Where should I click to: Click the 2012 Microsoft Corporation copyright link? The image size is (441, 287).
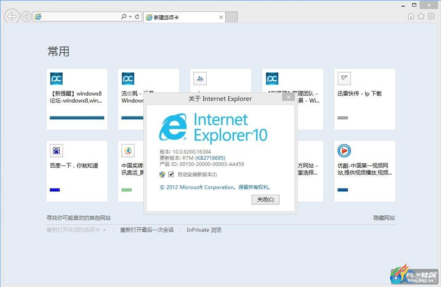coord(215,187)
